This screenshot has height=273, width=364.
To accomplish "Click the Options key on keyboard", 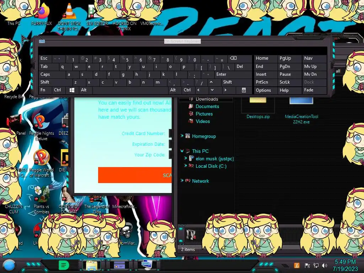I will click(266, 90).
